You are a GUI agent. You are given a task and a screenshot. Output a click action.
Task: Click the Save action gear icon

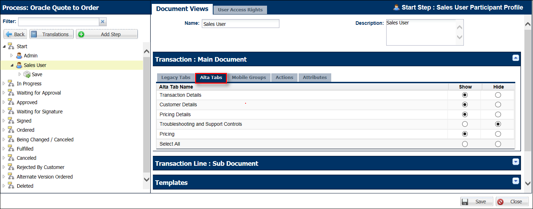click(27, 74)
